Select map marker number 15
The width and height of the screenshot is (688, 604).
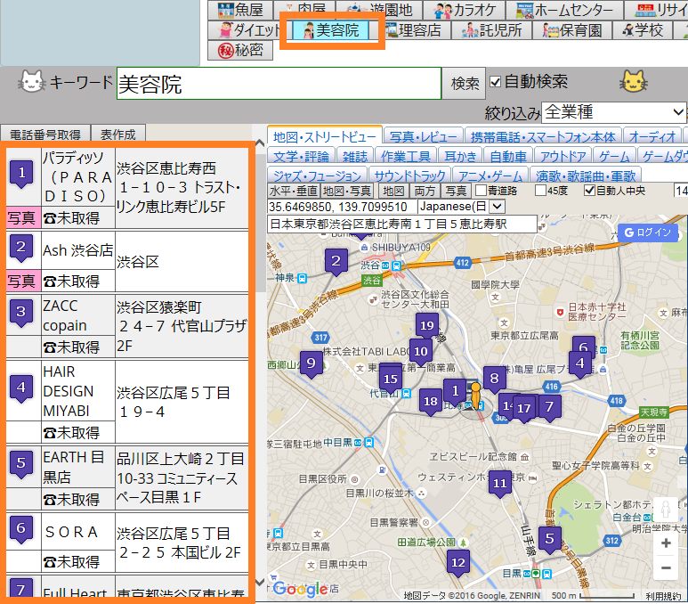pos(391,379)
